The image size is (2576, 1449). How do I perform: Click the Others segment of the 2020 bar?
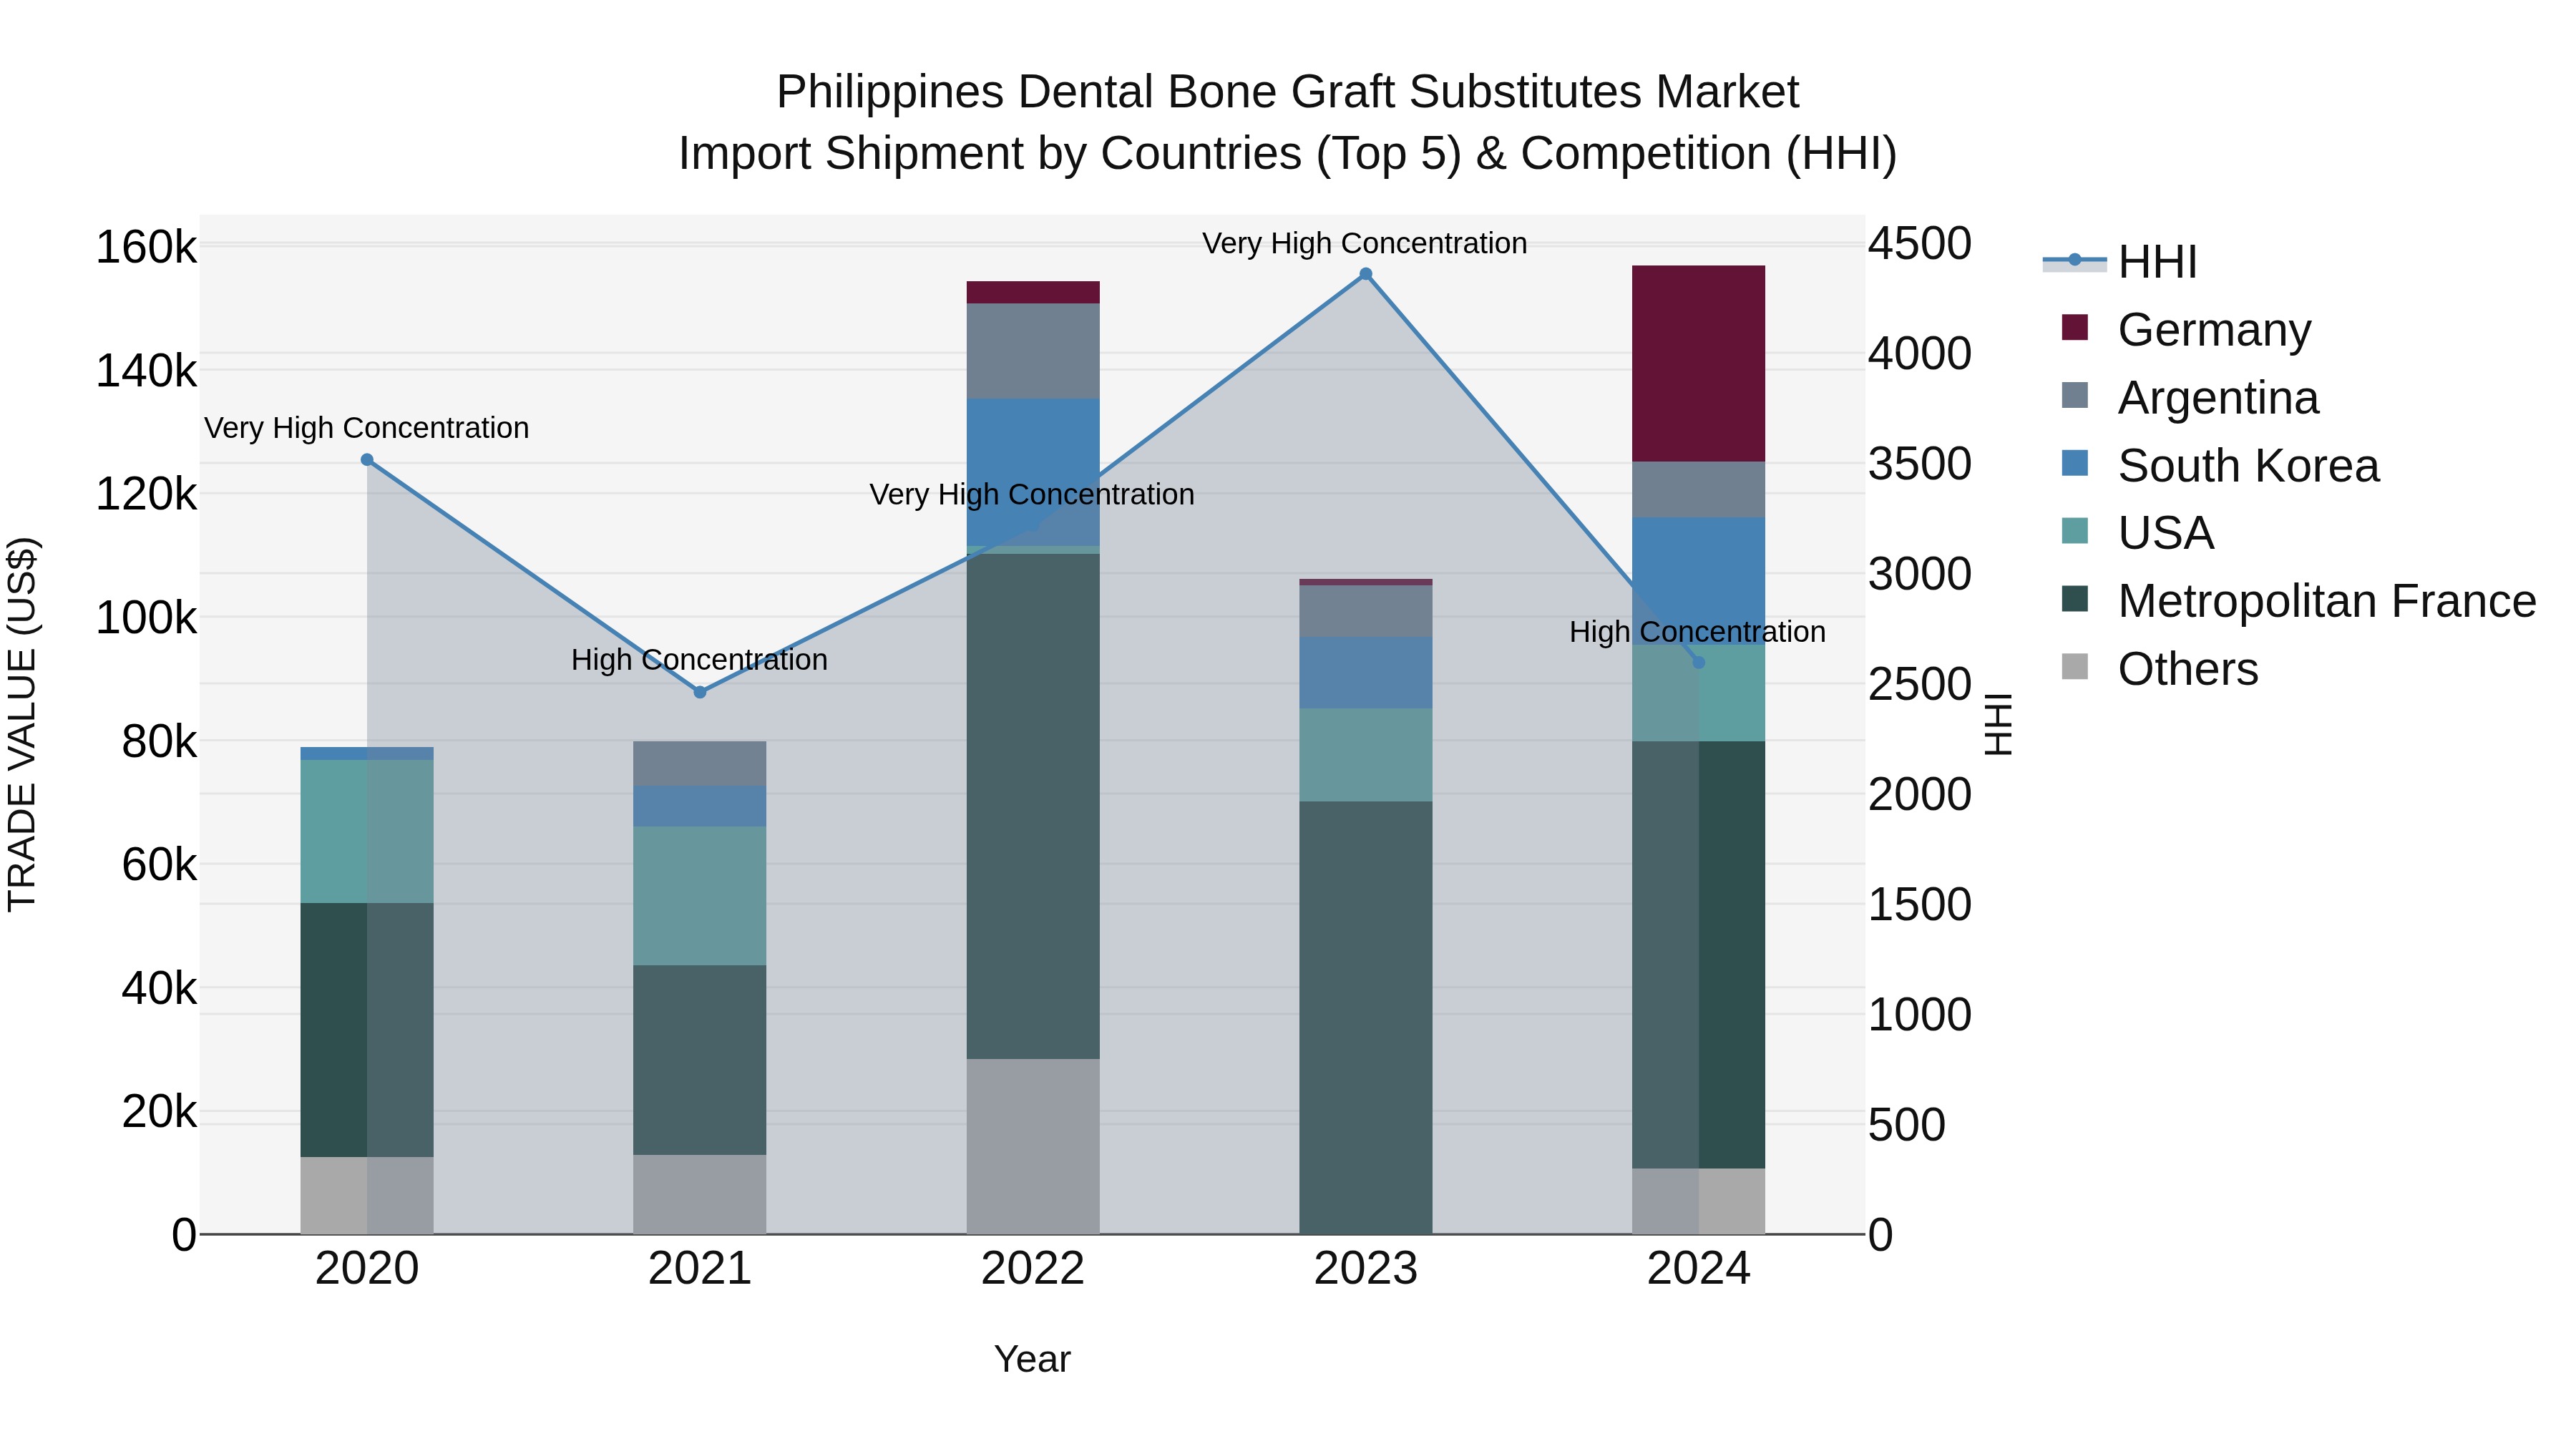[x=367, y=1196]
